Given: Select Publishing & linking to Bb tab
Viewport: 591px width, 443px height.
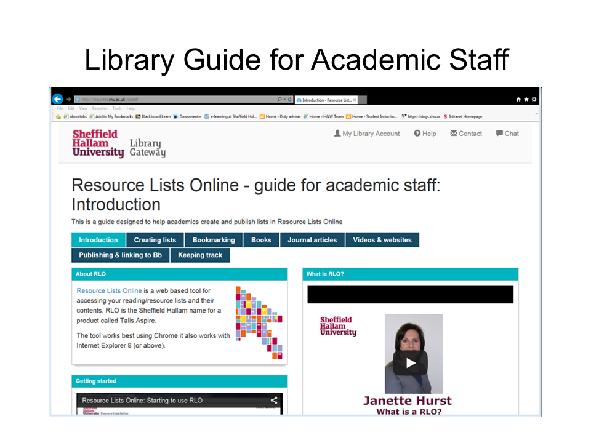Looking at the screenshot, I should tap(121, 255).
